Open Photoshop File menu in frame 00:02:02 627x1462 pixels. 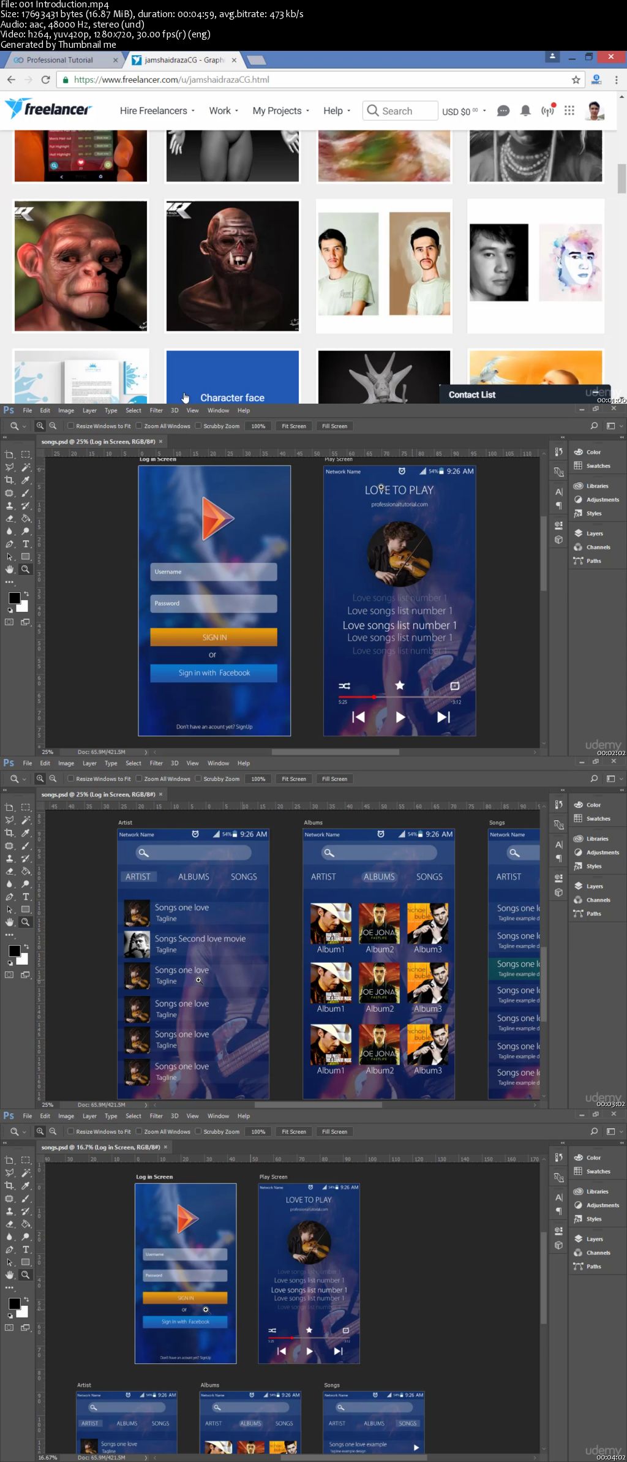(x=28, y=410)
